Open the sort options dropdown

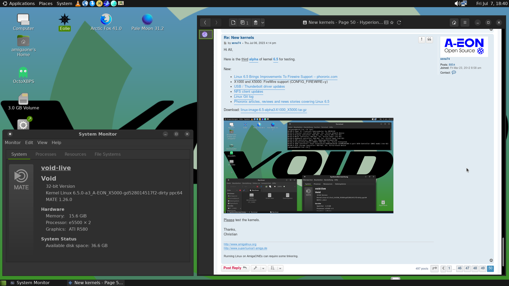(x=275, y=268)
